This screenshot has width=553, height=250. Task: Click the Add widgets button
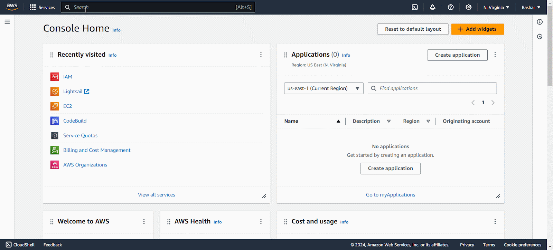tap(478, 29)
